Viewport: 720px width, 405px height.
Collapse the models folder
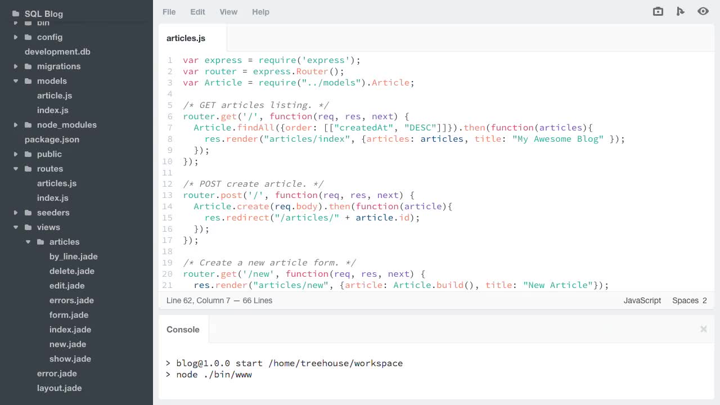click(16, 81)
